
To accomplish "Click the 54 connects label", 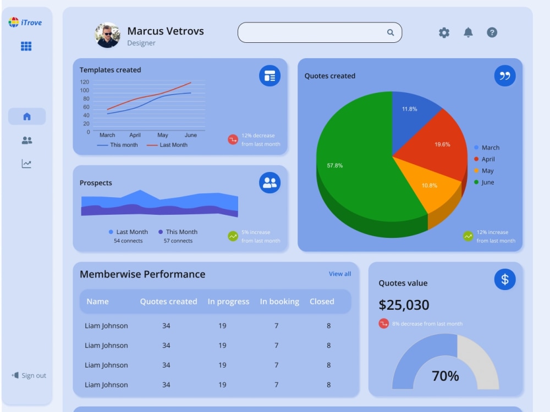I will [128, 241].
